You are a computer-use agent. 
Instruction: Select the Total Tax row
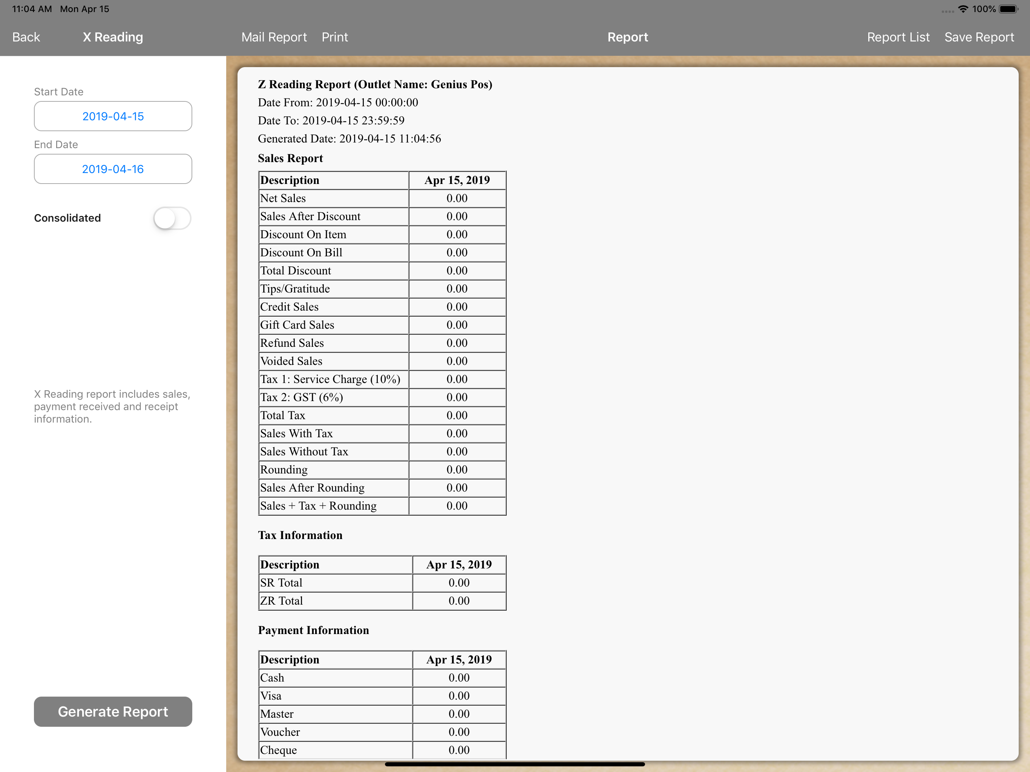click(x=382, y=415)
